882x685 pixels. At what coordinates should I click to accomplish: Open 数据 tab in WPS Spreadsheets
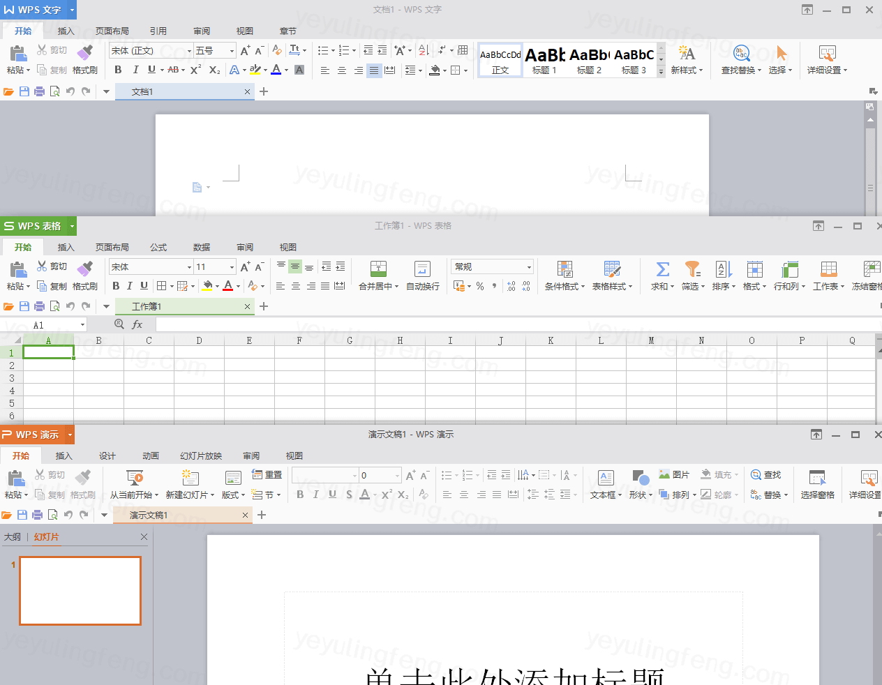coord(202,247)
